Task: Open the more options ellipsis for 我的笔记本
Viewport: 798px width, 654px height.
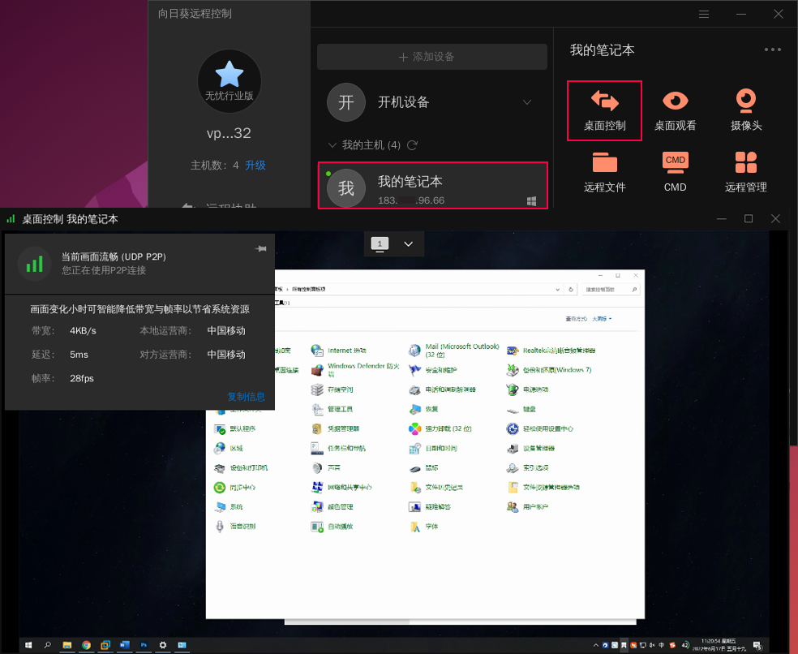Action: tap(771, 50)
